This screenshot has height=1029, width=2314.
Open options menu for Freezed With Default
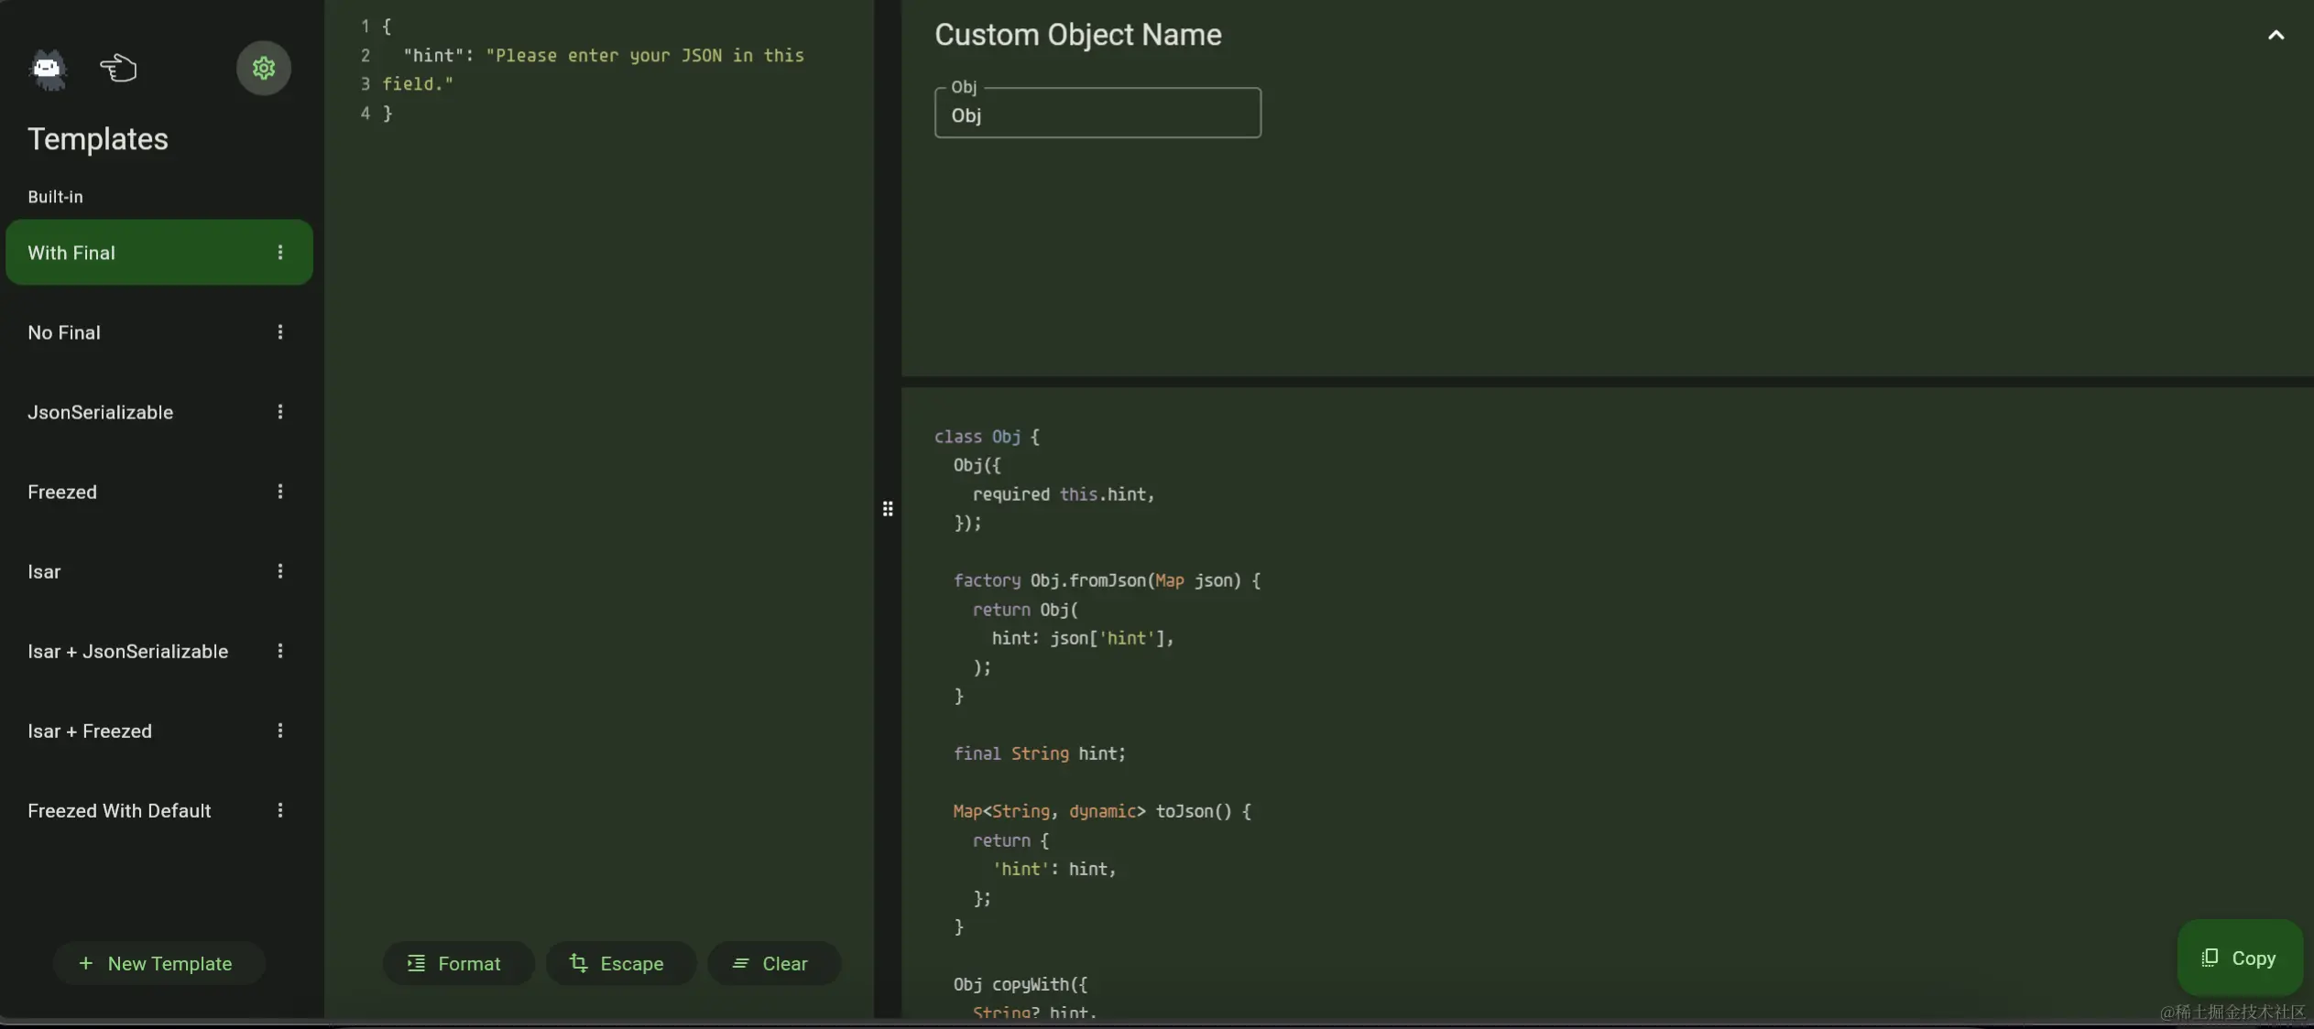pyautogui.click(x=280, y=810)
